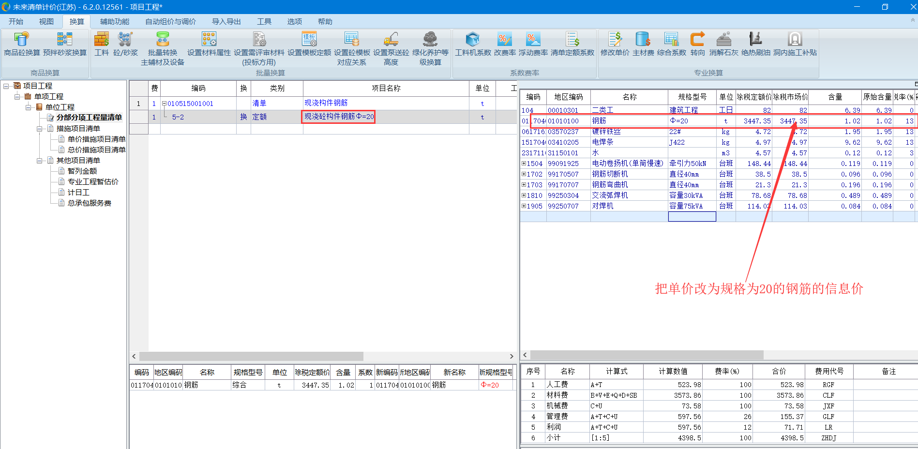Collapse the 项目工程 tree node
This screenshot has height=449, width=918.
coord(6,86)
